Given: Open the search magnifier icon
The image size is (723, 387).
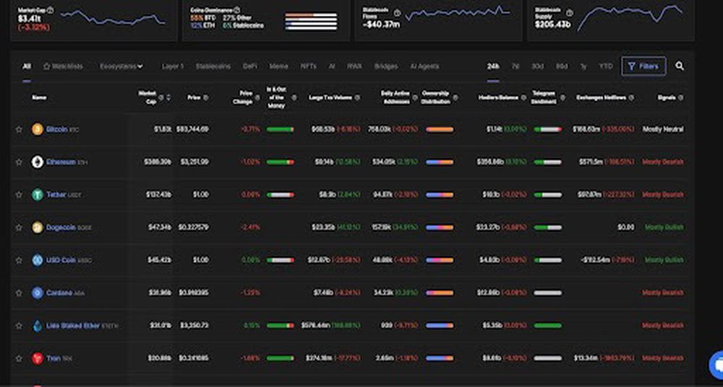Looking at the screenshot, I should pyautogui.click(x=679, y=66).
